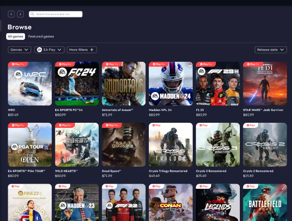Click the Play Pro badge on F1 23
292x221 pixels.
point(206,64)
